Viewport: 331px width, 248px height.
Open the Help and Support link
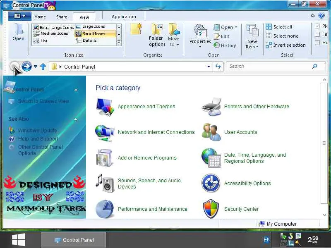coord(38,139)
